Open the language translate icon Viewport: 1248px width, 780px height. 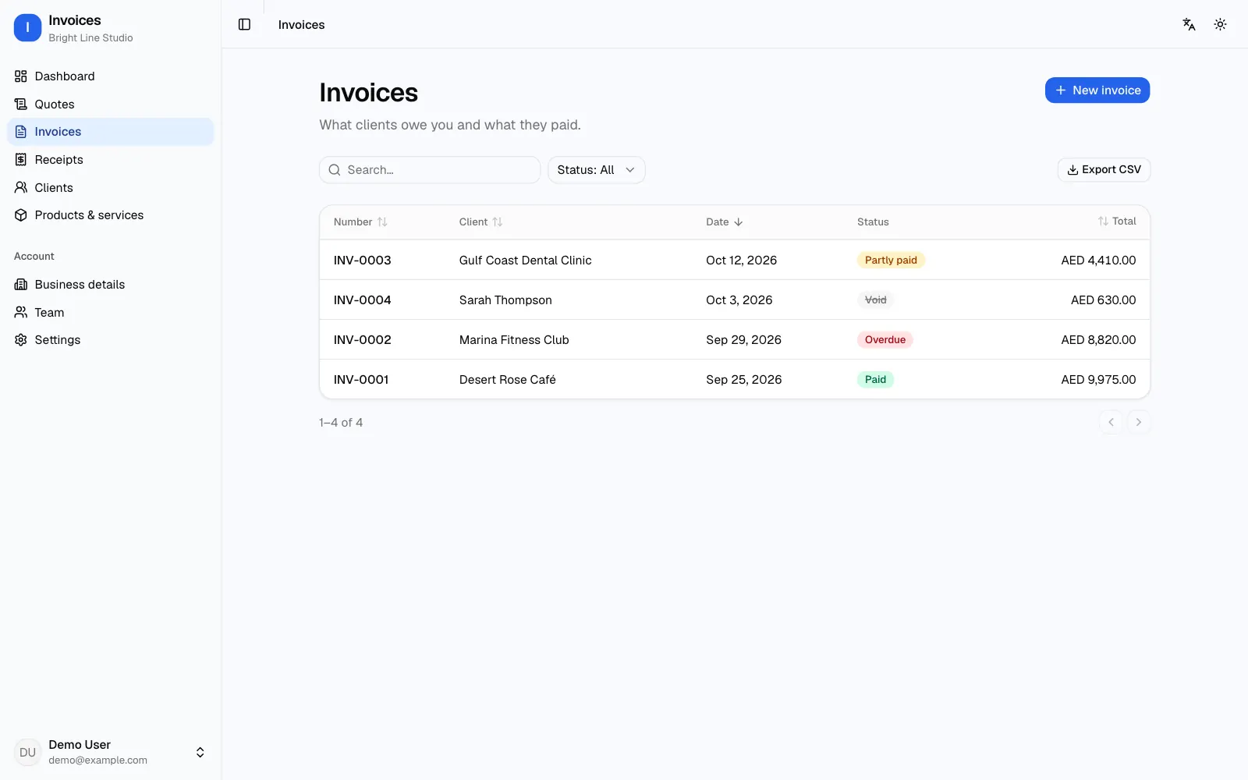tap(1189, 24)
